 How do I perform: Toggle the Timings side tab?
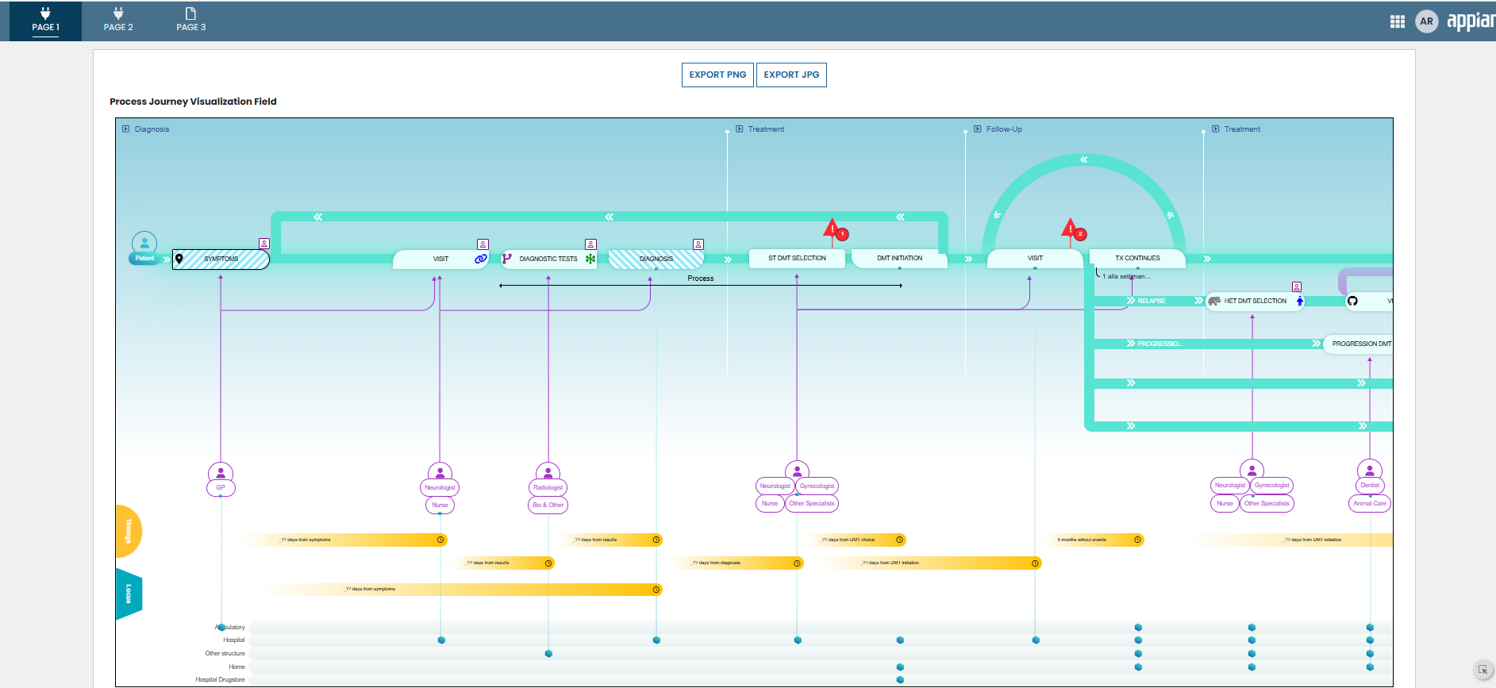(x=129, y=531)
